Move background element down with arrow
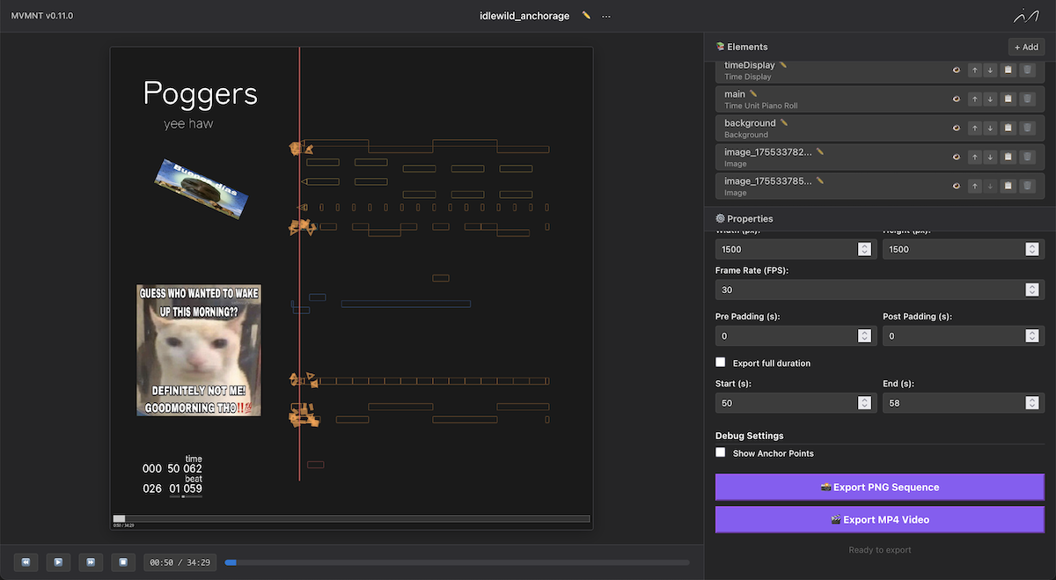Image resolution: width=1056 pixels, height=580 pixels. [990, 128]
